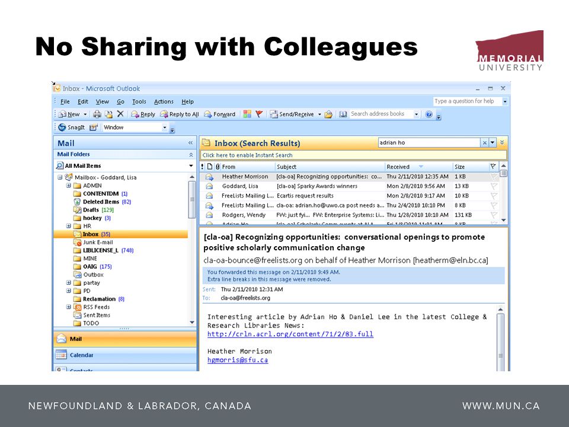Viewport: 569px width, 427px height.
Task: Delete message with the X toolbar icon
Action: coord(120,114)
